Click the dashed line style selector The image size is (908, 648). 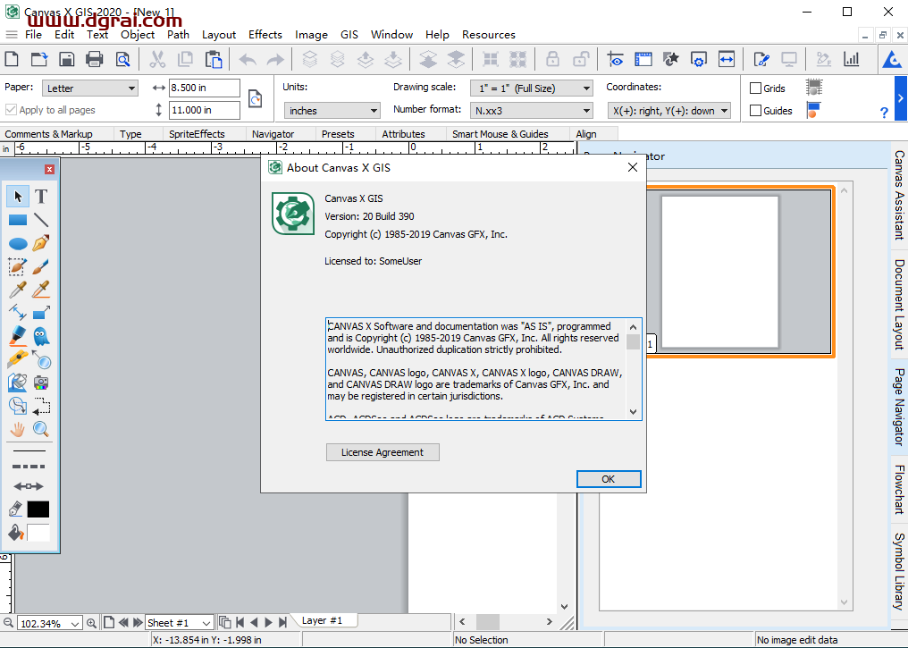tap(29, 467)
